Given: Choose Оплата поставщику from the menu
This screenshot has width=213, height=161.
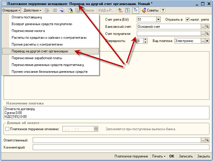Looking at the screenshot, I should [26, 17].
